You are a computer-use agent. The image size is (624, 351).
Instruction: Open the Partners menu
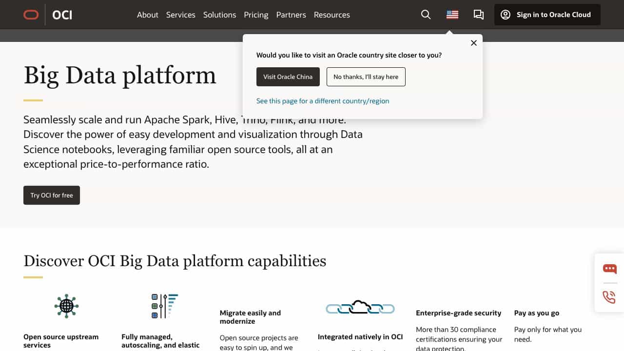291,15
